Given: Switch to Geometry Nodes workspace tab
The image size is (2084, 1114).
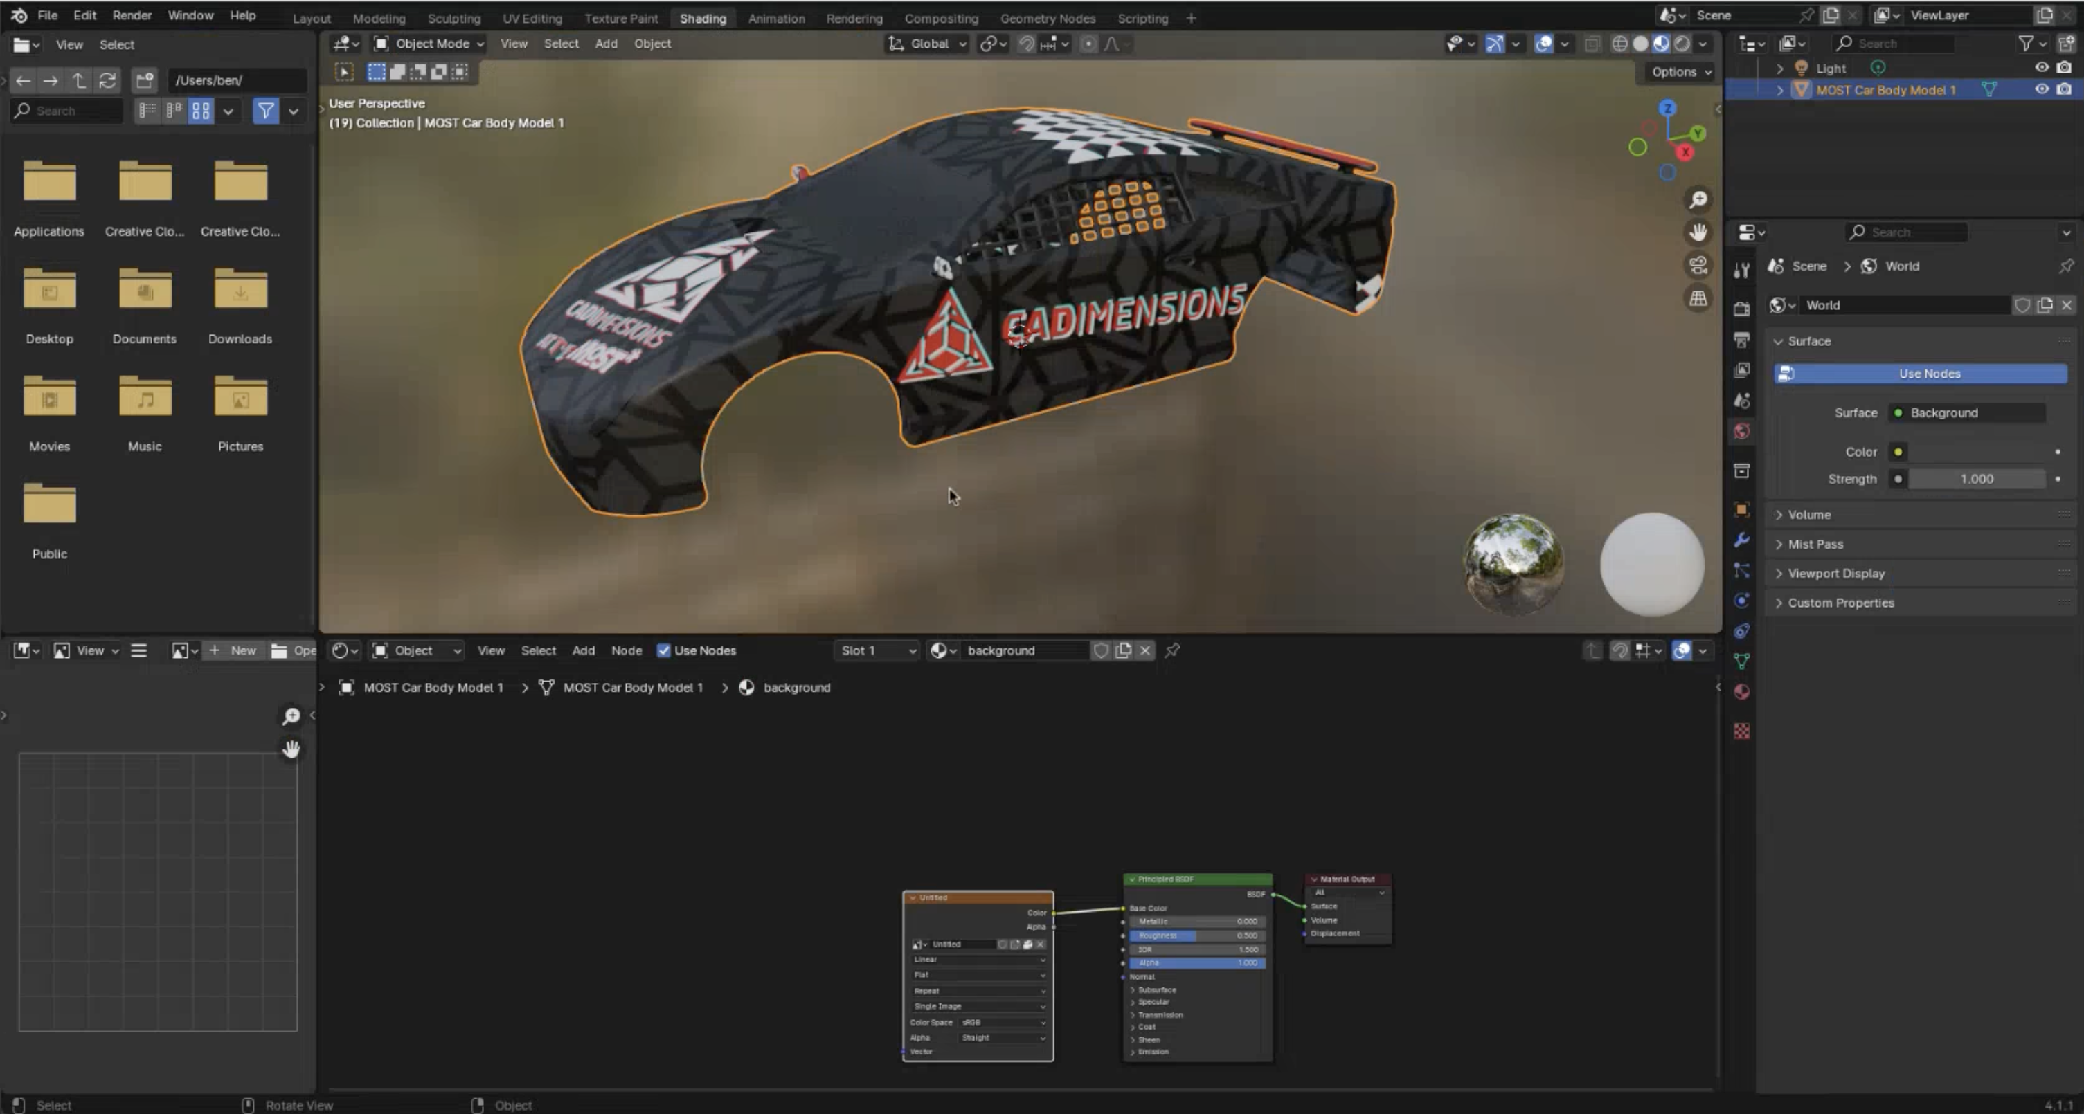Looking at the screenshot, I should tap(1048, 18).
